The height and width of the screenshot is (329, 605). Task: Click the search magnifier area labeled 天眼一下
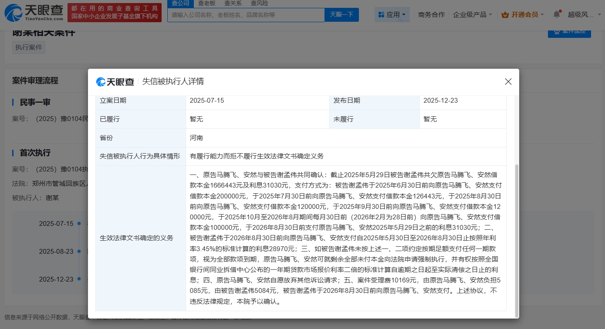[341, 14]
